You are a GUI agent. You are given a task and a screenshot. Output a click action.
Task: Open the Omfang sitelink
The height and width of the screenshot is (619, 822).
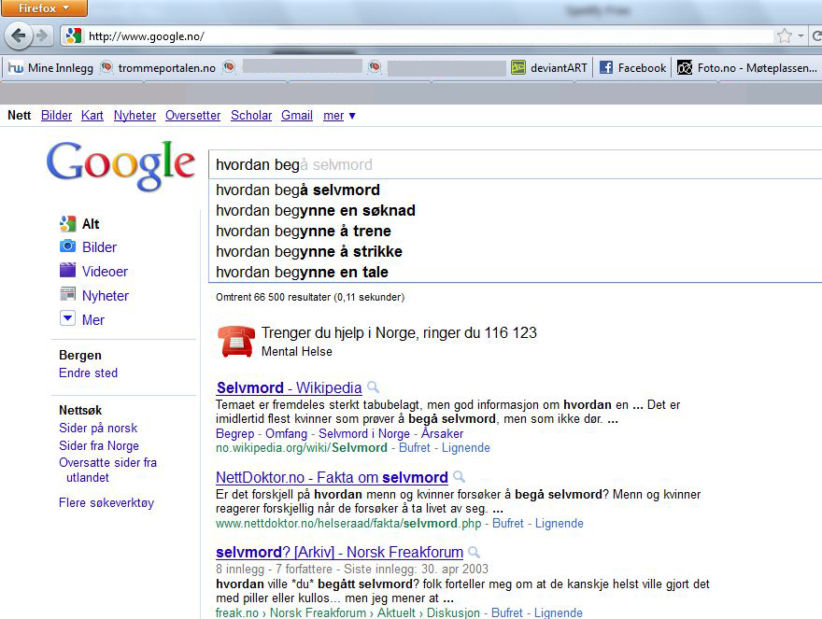[x=286, y=433]
